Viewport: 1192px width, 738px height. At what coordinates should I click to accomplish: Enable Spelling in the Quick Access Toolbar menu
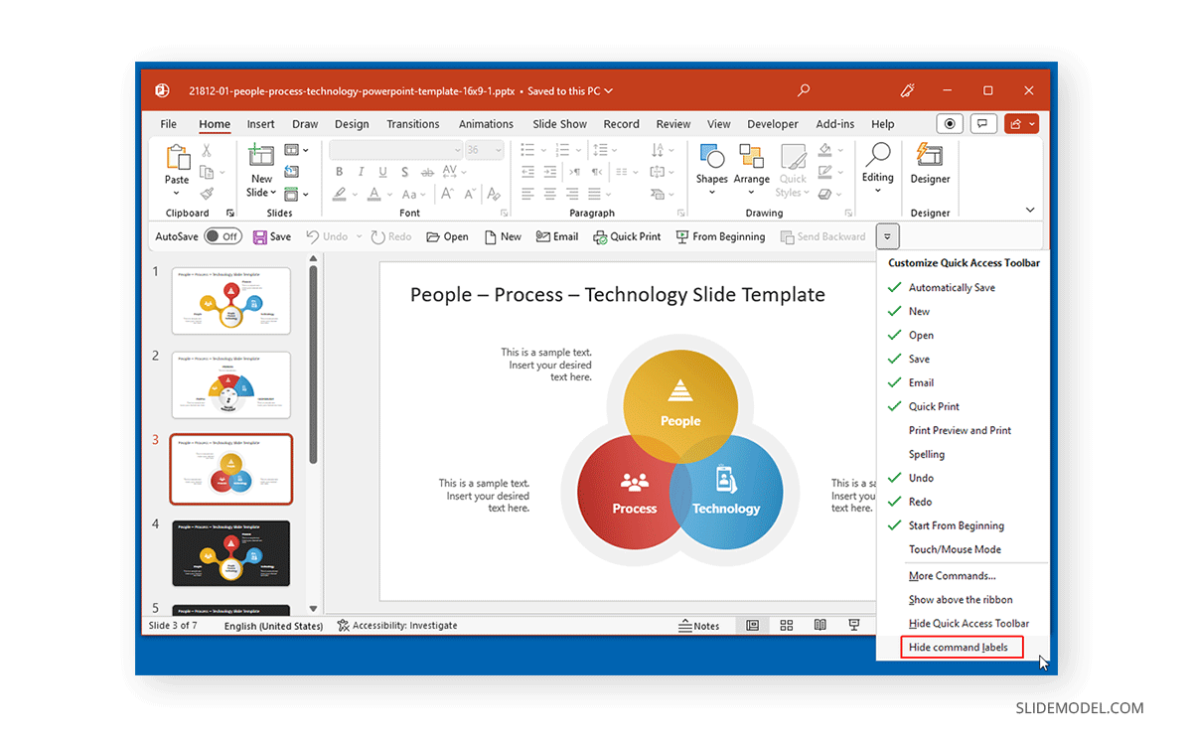[x=925, y=454]
